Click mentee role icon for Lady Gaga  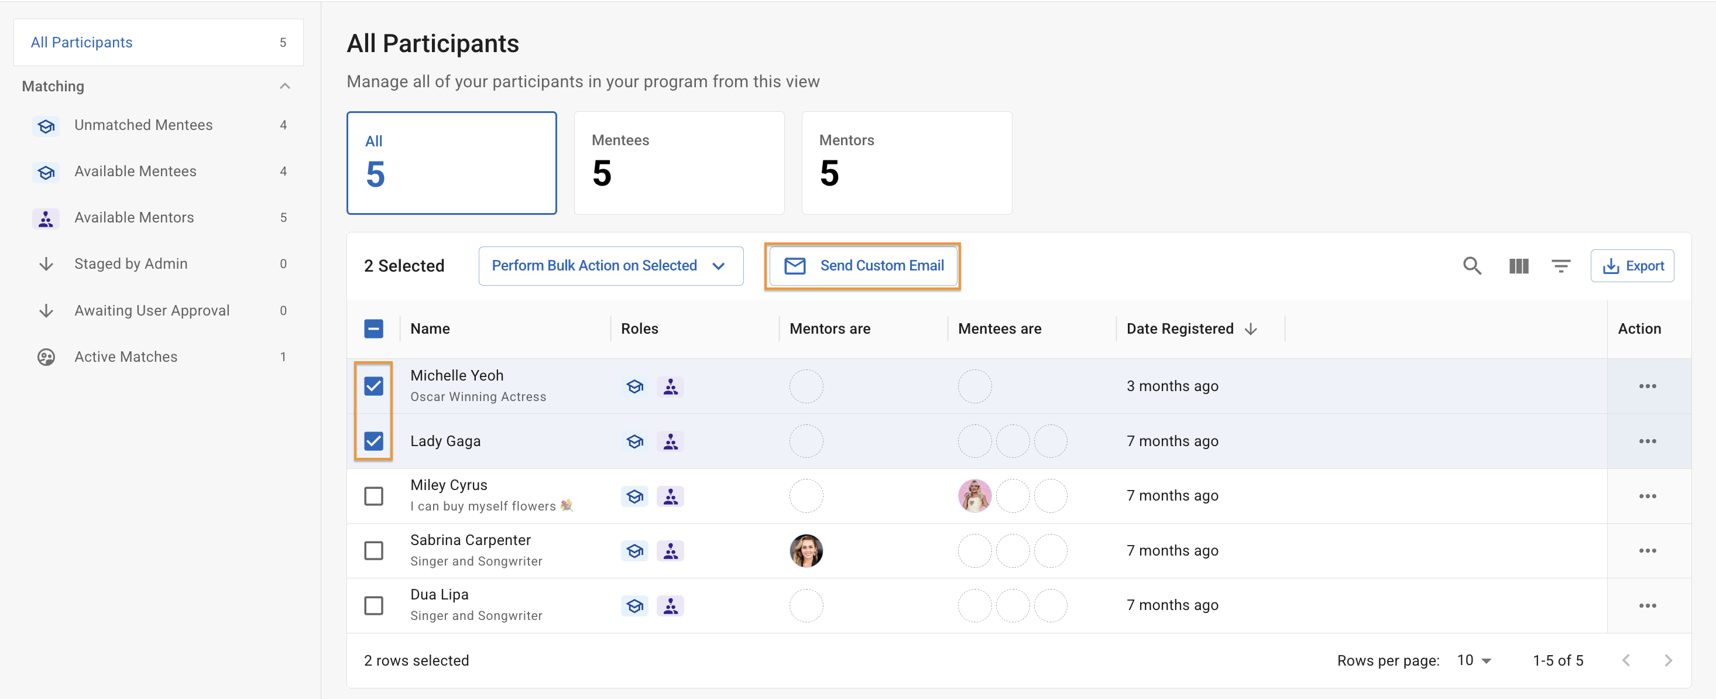[x=634, y=441]
